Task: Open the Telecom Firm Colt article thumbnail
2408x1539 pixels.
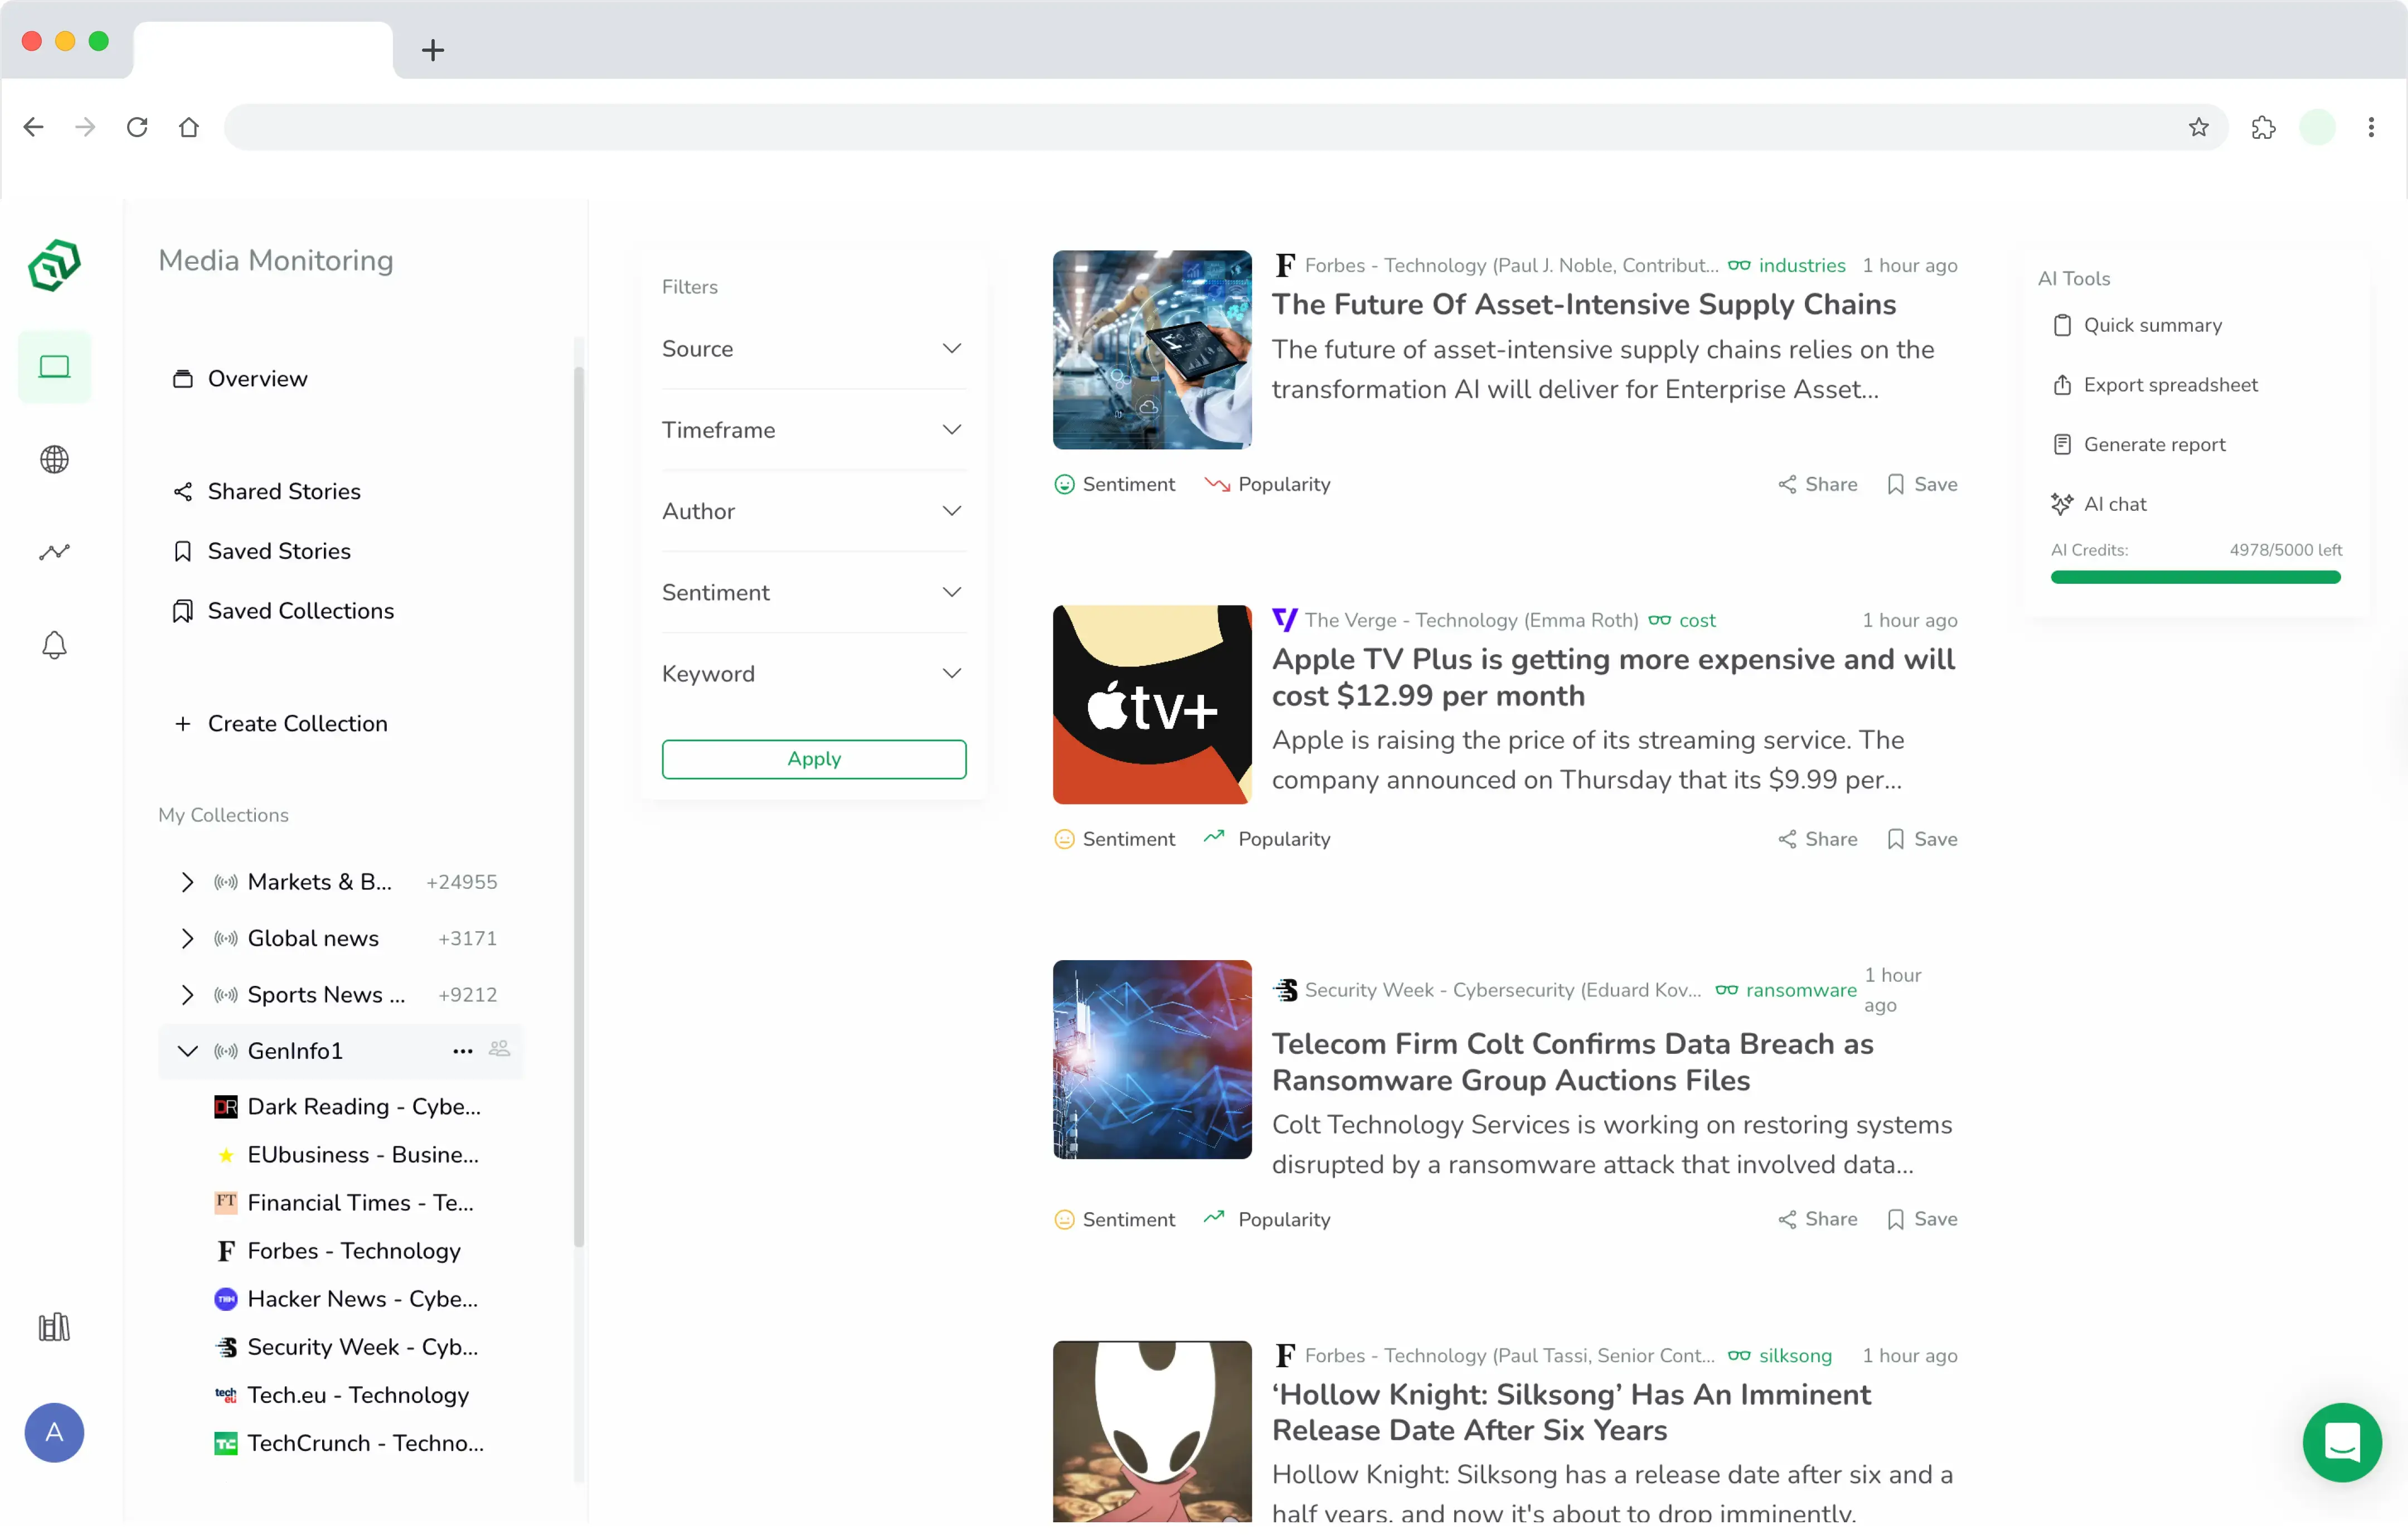Action: [1152, 1059]
